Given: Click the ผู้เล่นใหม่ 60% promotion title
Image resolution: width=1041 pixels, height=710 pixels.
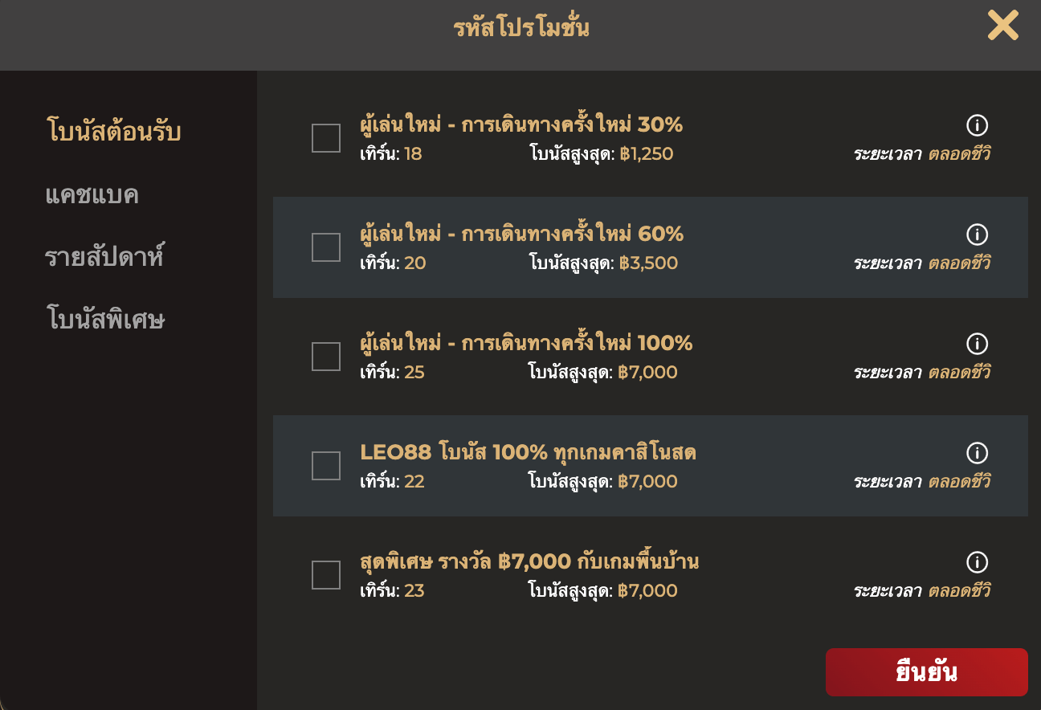Looking at the screenshot, I should coord(521,234).
